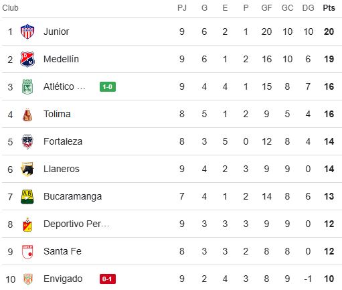This screenshot has width=342, height=290.
Task: Click the PJ column header
Action: tap(182, 8)
